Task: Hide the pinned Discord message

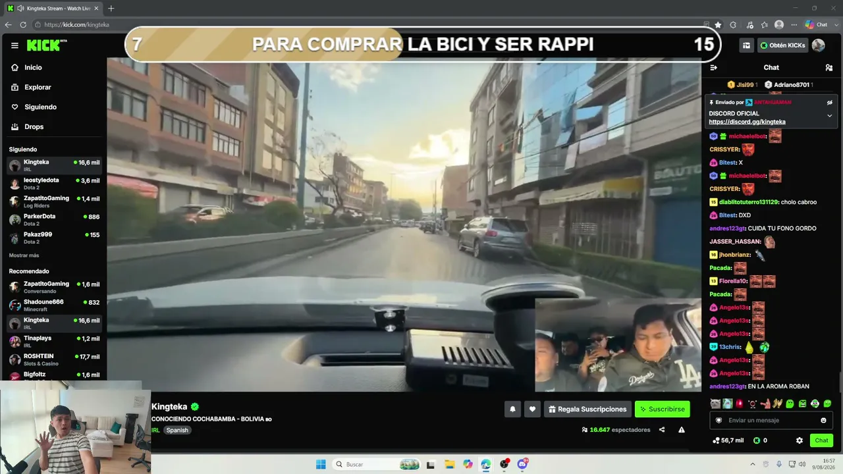Action: coord(830,102)
